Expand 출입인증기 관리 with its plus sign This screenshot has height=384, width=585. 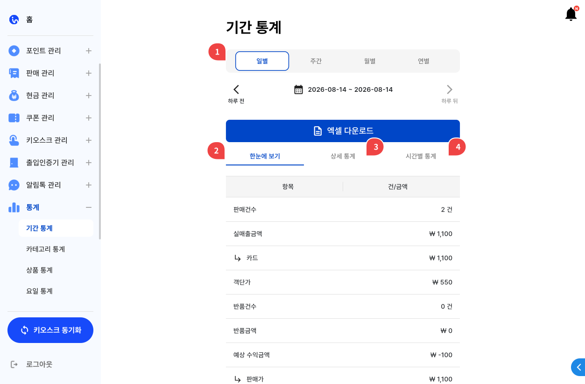89,163
